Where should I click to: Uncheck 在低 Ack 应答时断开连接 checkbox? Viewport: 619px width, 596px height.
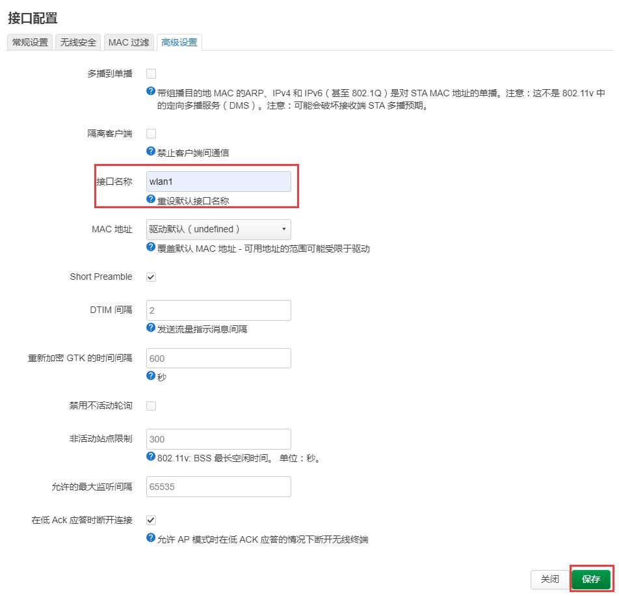(151, 520)
